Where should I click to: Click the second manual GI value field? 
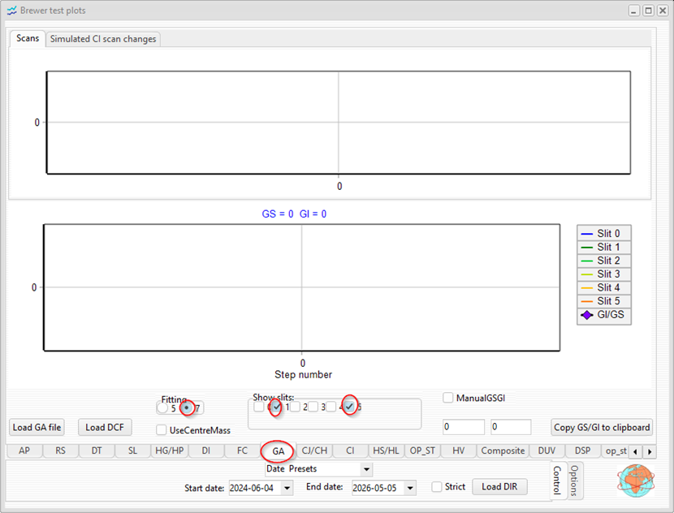pos(511,427)
